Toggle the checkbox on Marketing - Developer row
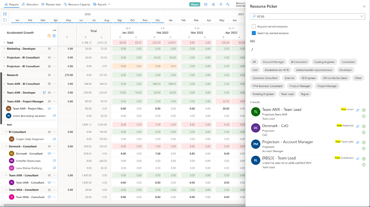 [49, 49]
